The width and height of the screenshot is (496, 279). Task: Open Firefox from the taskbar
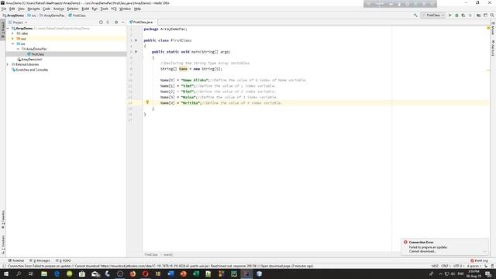(133, 274)
